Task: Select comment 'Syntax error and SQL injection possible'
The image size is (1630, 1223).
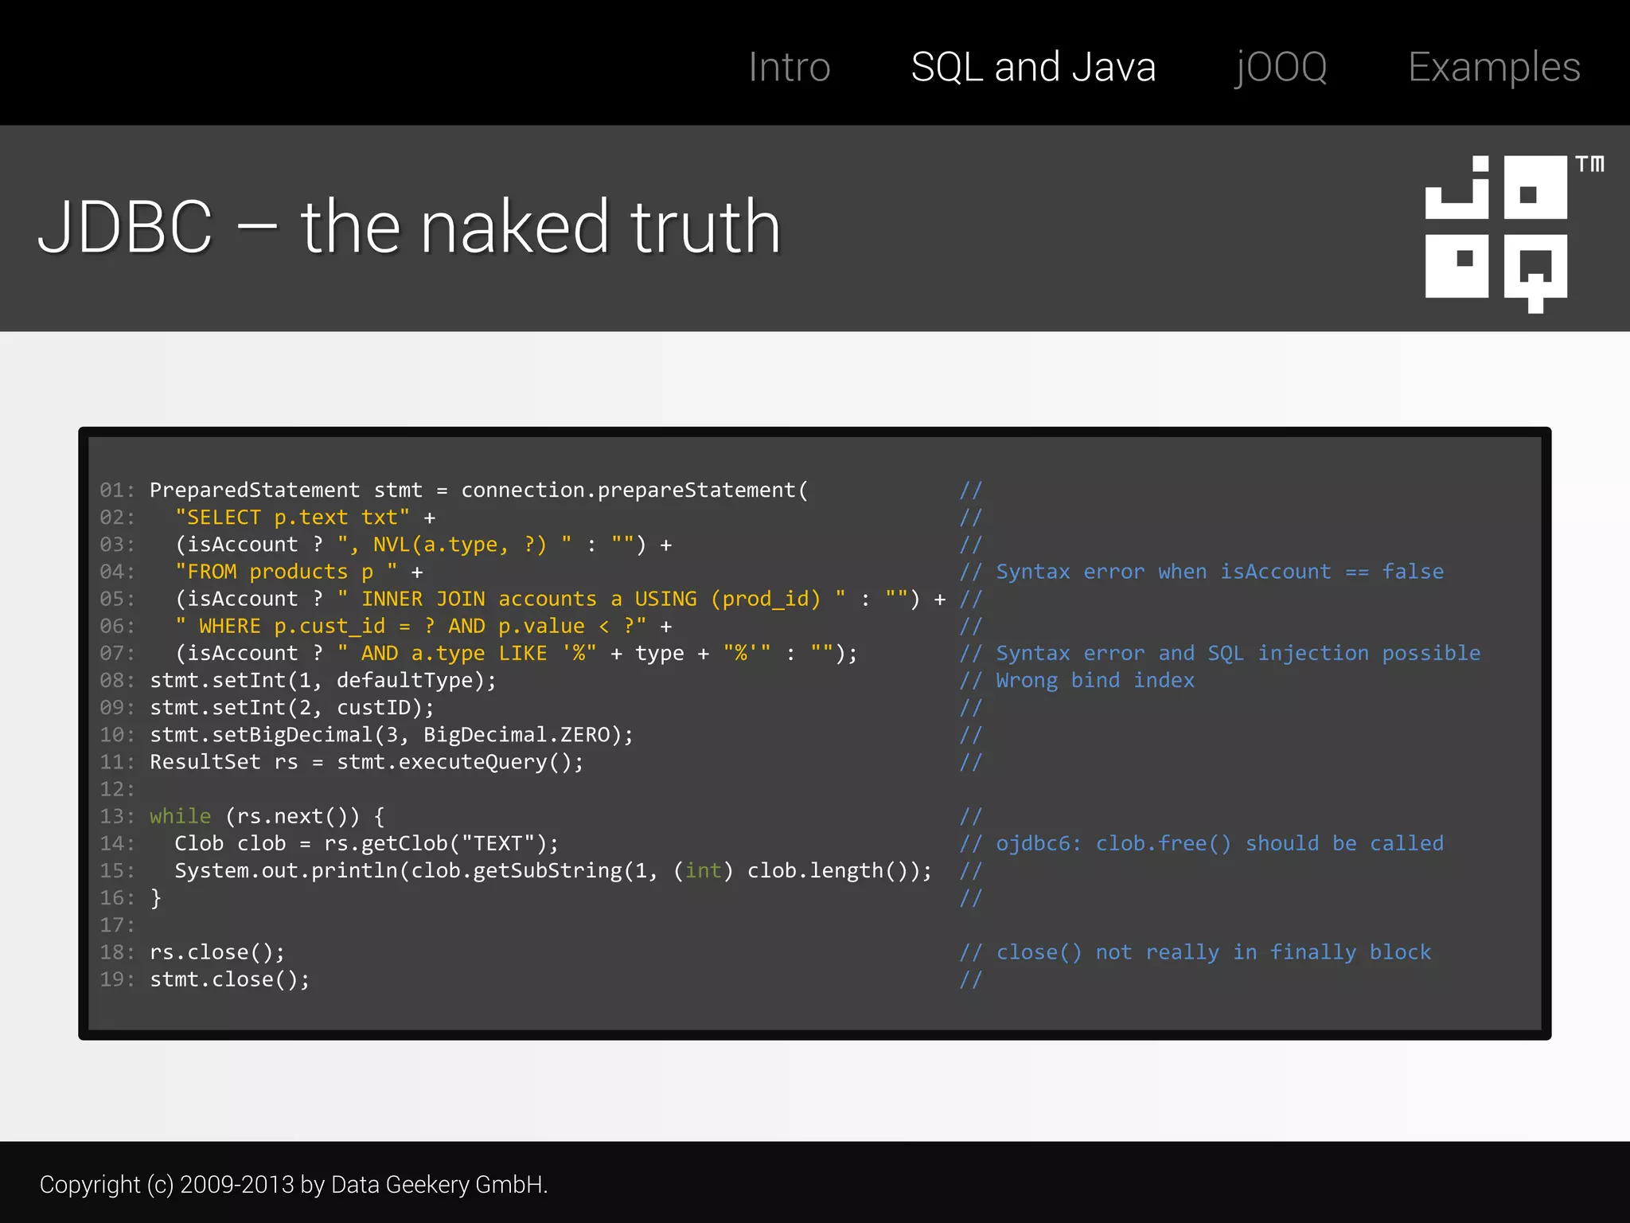Action: click(1220, 654)
